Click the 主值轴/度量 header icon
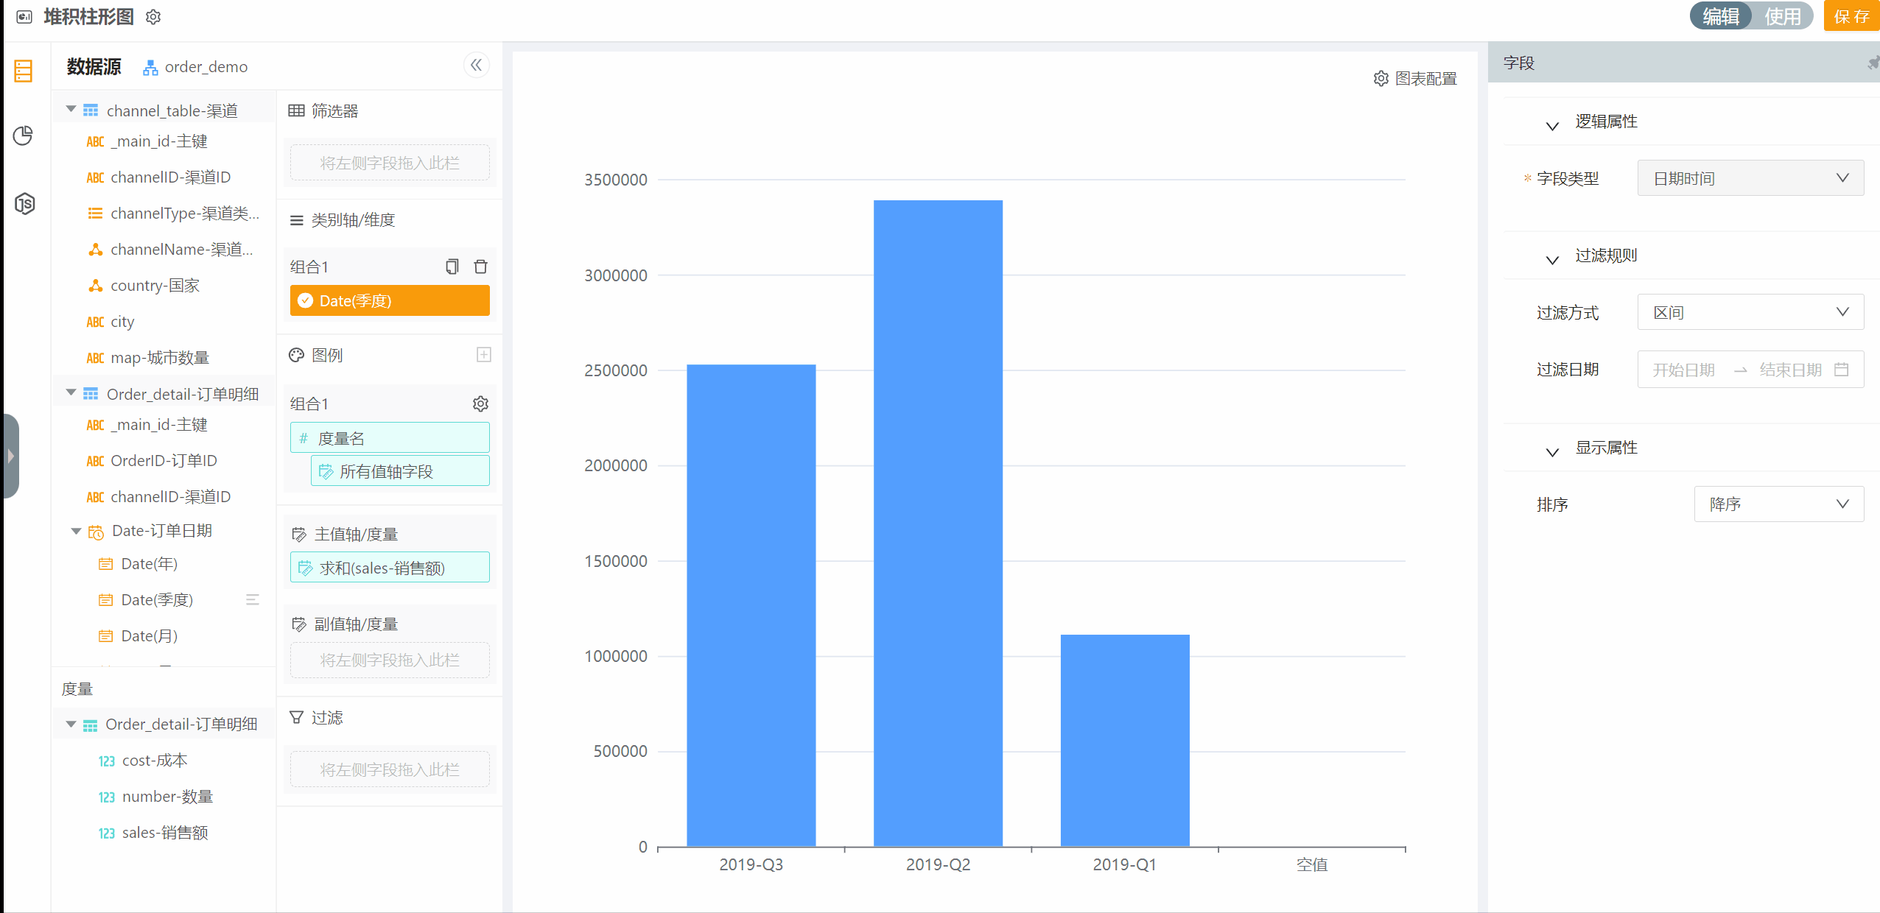This screenshot has width=1880, height=913. (299, 535)
